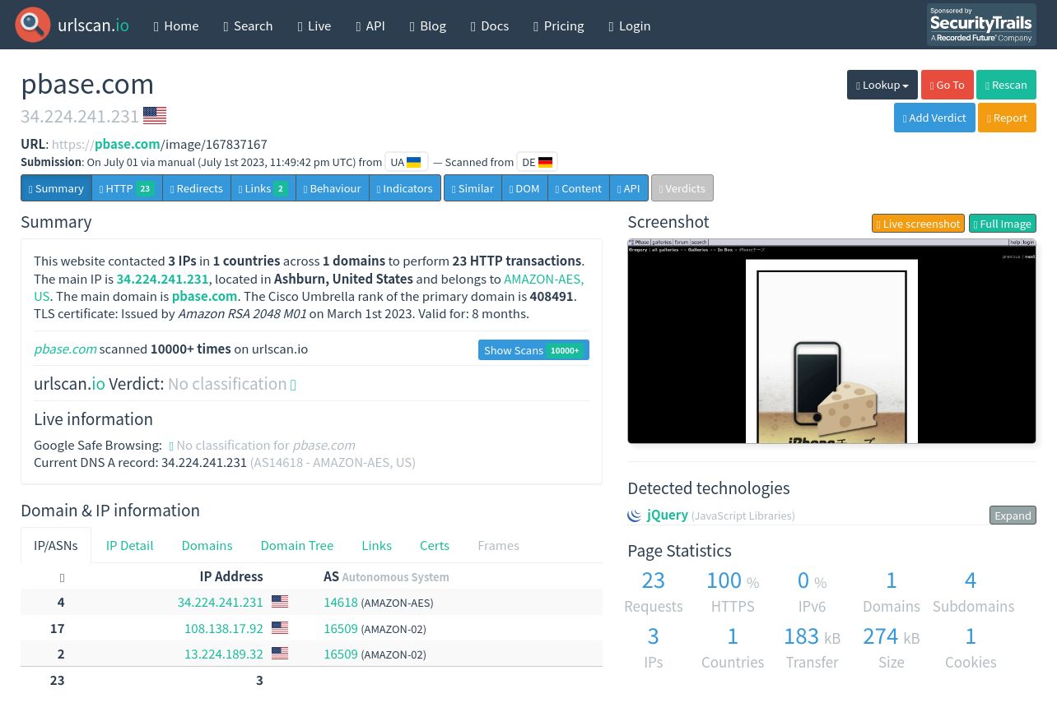Click the Verdicts tab
1057x712 pixels.
click(x=682, y=188)
